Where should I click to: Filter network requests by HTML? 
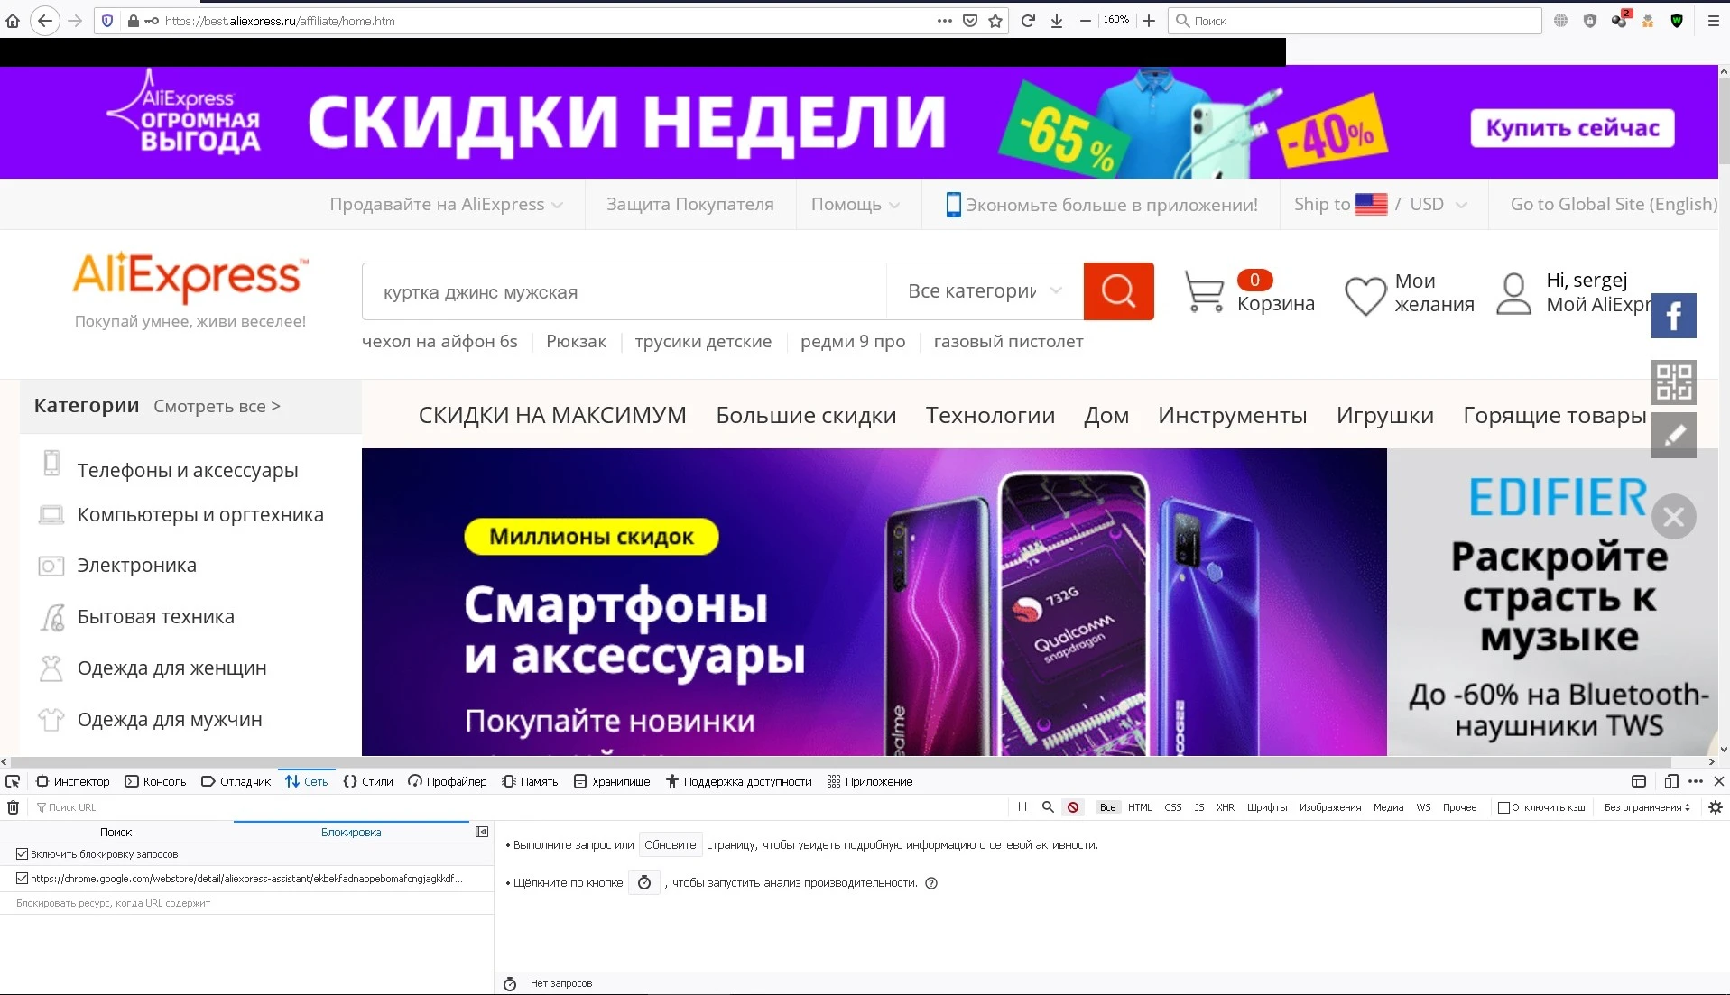(1140, 807)
